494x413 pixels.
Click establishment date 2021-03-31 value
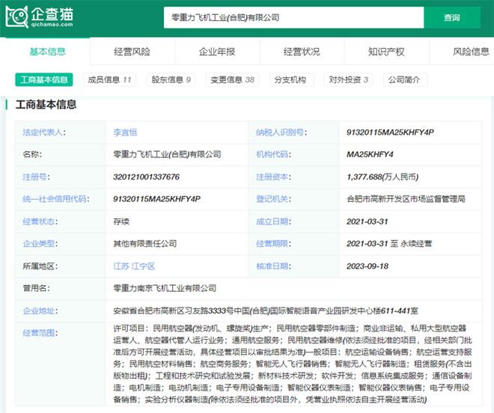pyautogui.click(x=368, y=221)
